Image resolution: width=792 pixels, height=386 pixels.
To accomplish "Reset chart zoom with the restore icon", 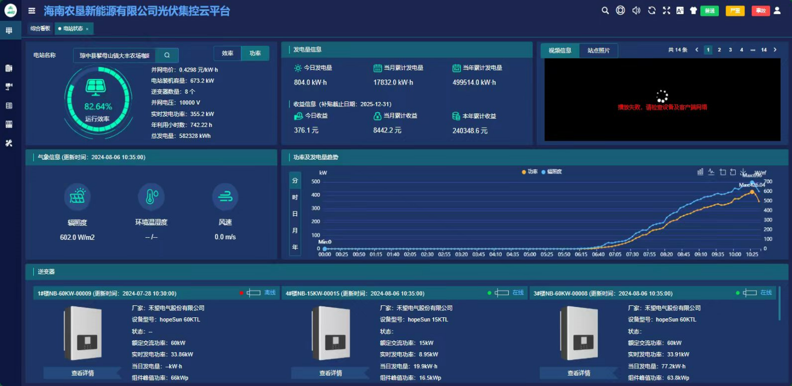I will 733,172.
